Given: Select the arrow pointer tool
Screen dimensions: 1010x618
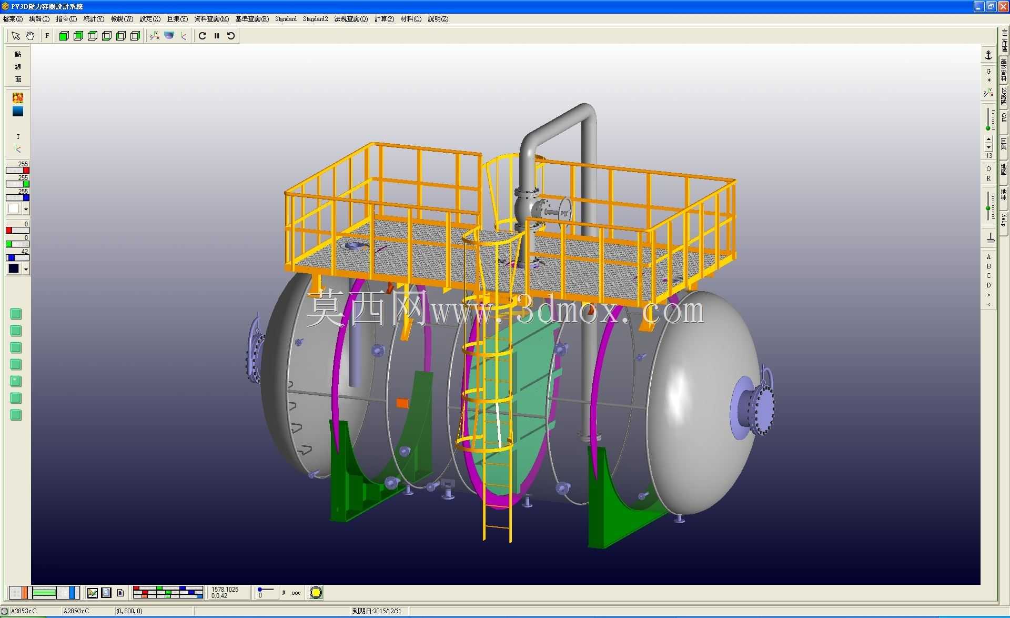Looking at the screenshot, I should tap(15, 36).
